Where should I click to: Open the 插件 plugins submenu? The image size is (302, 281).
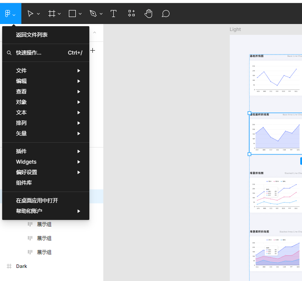coord(46,151)
